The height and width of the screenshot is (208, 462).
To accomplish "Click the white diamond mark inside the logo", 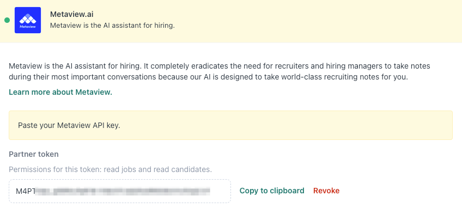I will 28,19.
